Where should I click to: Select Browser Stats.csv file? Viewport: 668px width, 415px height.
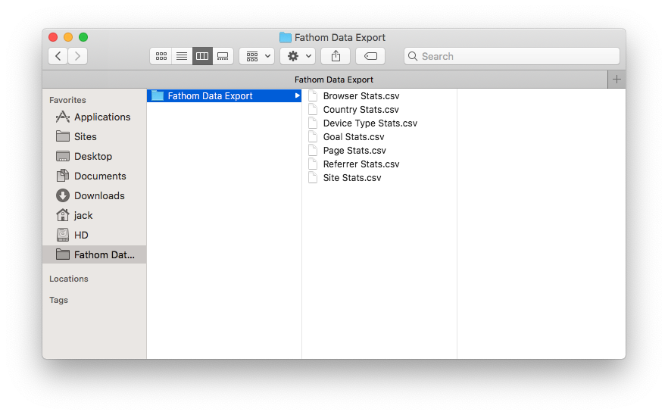click(379, 96)
